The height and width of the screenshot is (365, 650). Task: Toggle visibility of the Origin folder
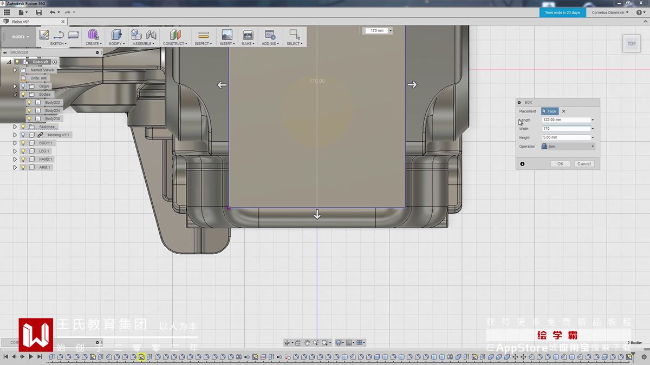pos(23,86)
